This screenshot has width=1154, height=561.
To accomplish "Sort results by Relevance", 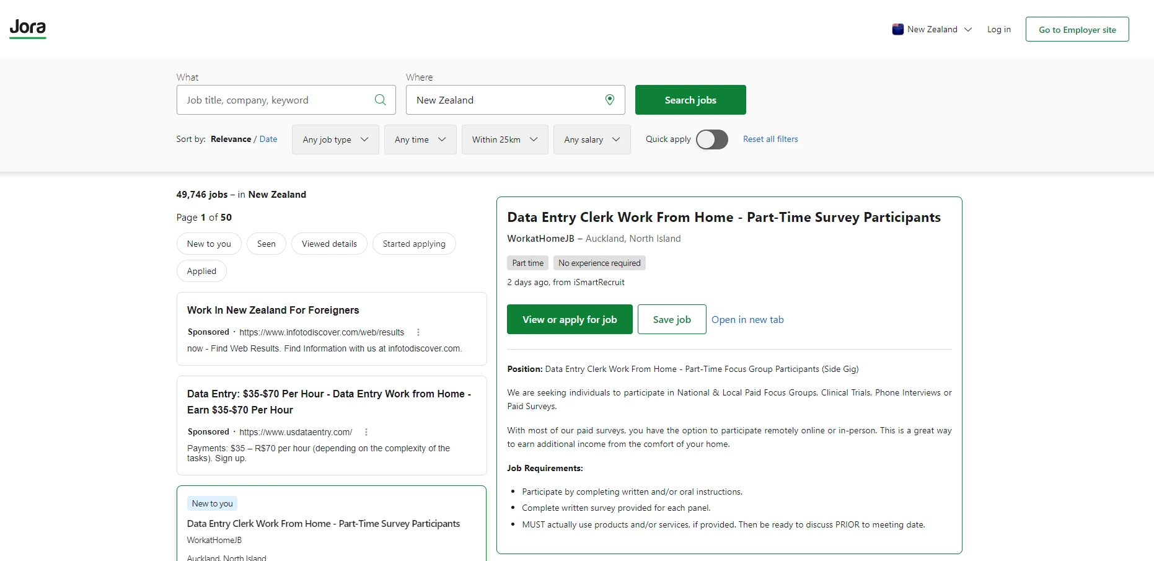I will pyautogui.click(x=231, y=139).
